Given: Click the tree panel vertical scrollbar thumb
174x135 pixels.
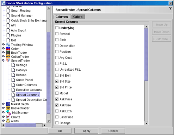Looking at the screenshot, I should tap(49, 73).
